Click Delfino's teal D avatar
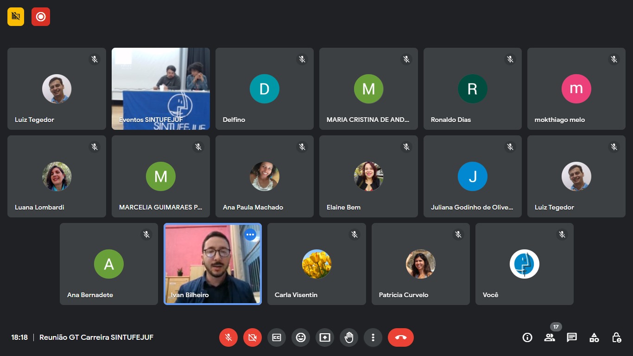The image size is (633, 356). [265, 89]
